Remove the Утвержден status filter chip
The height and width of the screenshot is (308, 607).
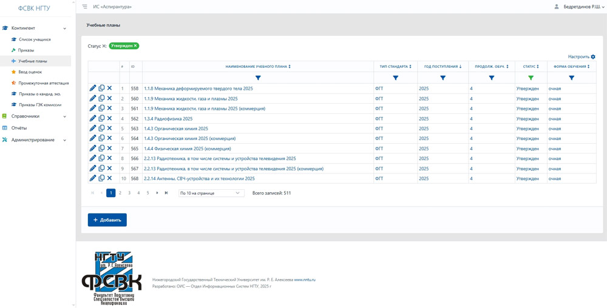(135, 46)
